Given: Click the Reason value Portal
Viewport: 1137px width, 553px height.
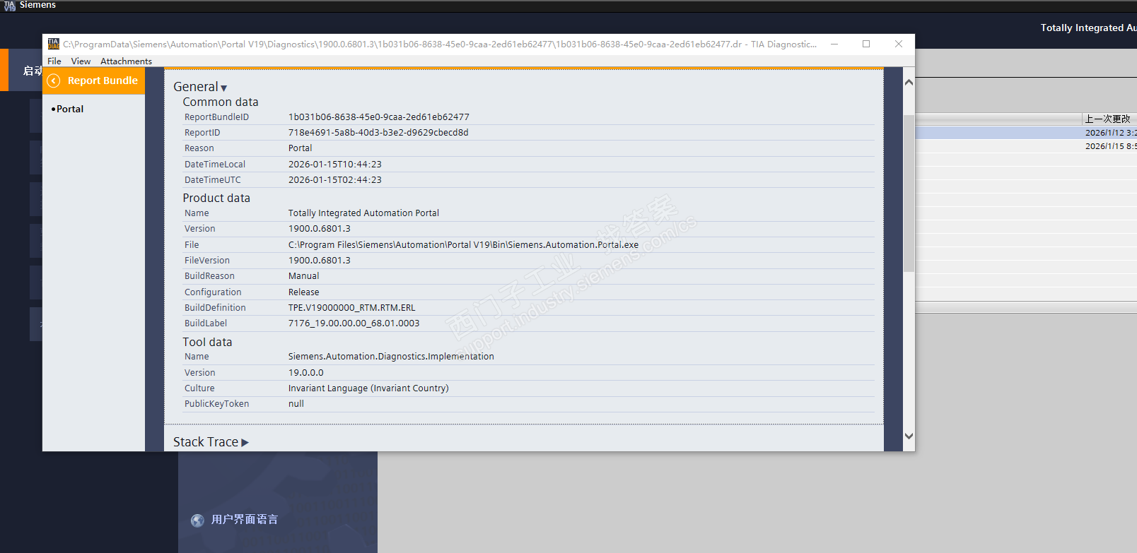Looking at the screenshot, I should coord(300,148).
